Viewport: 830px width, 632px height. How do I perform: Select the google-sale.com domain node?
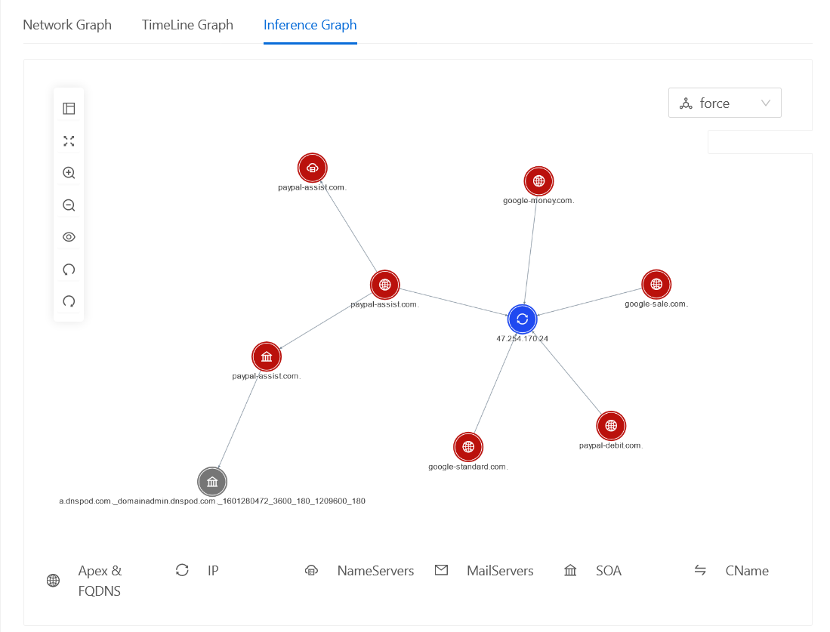[x=656, y=285]
